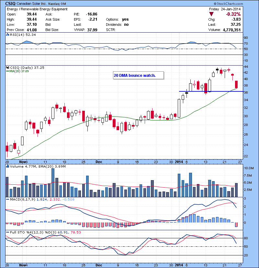Click the Open: label in quote header
The height and width of the screenshot is (268, 259).
[x=11, y=14]
